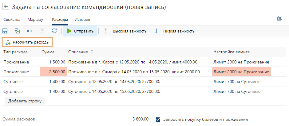Click the copy icon in toolbar
The height and width of the screenshot is (126, 289).
tap(42, 31)
